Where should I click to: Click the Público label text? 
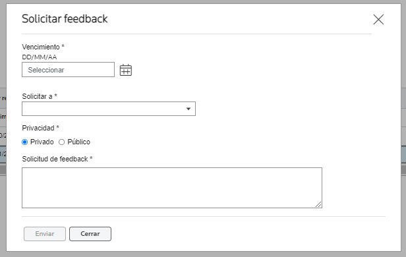(78, 142)
